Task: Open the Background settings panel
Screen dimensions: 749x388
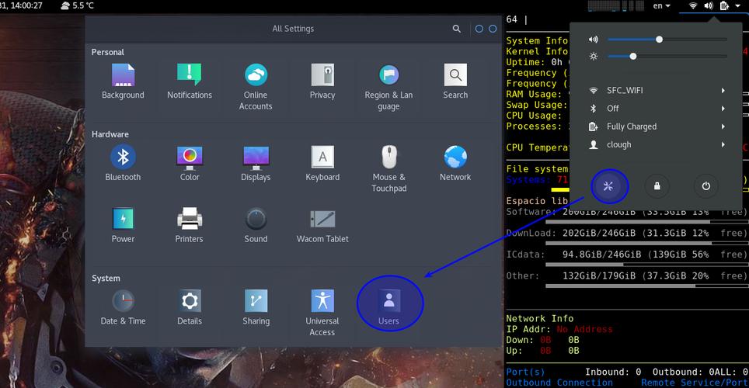Action: (x=123, y=81)
